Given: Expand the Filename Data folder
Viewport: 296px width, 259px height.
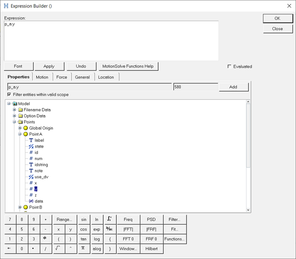Looking at the screenshot, I should pos(14,110).
